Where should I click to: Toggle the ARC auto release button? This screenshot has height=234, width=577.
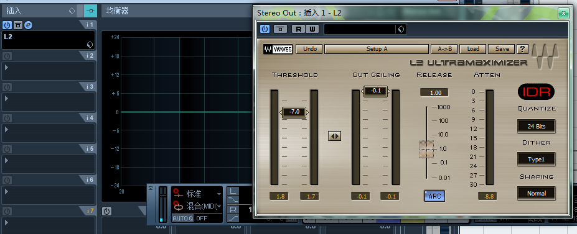click(434, 196)
